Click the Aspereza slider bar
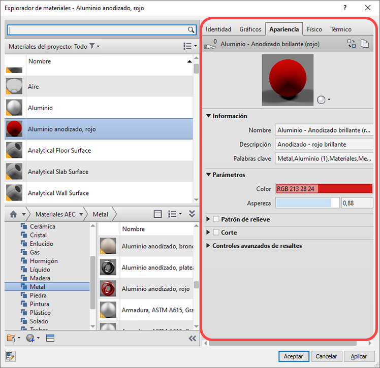 click(x=307, y=203)
